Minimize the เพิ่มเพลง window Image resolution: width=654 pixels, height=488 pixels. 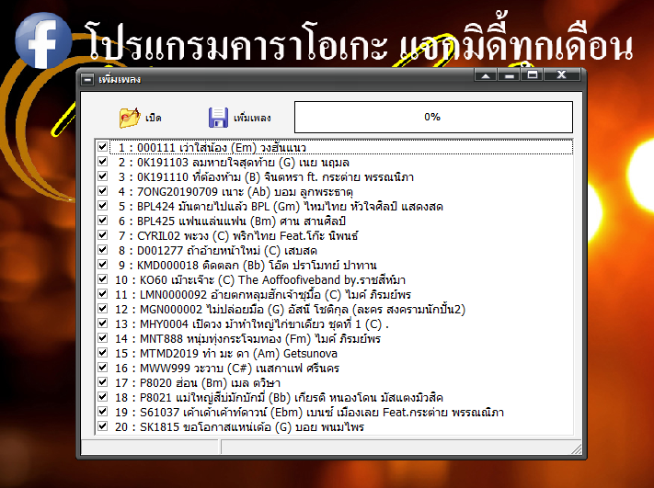pyautogui.click(x=509, y=75)
